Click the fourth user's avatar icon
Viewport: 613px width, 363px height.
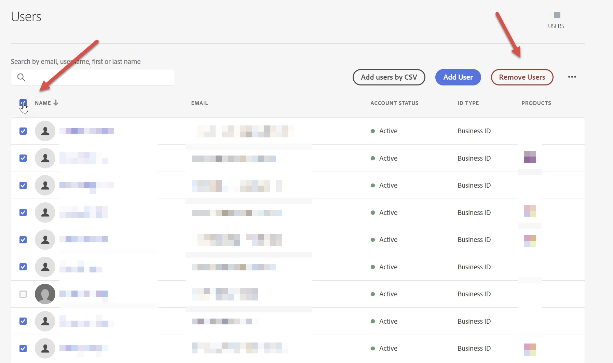coord(45,212)
